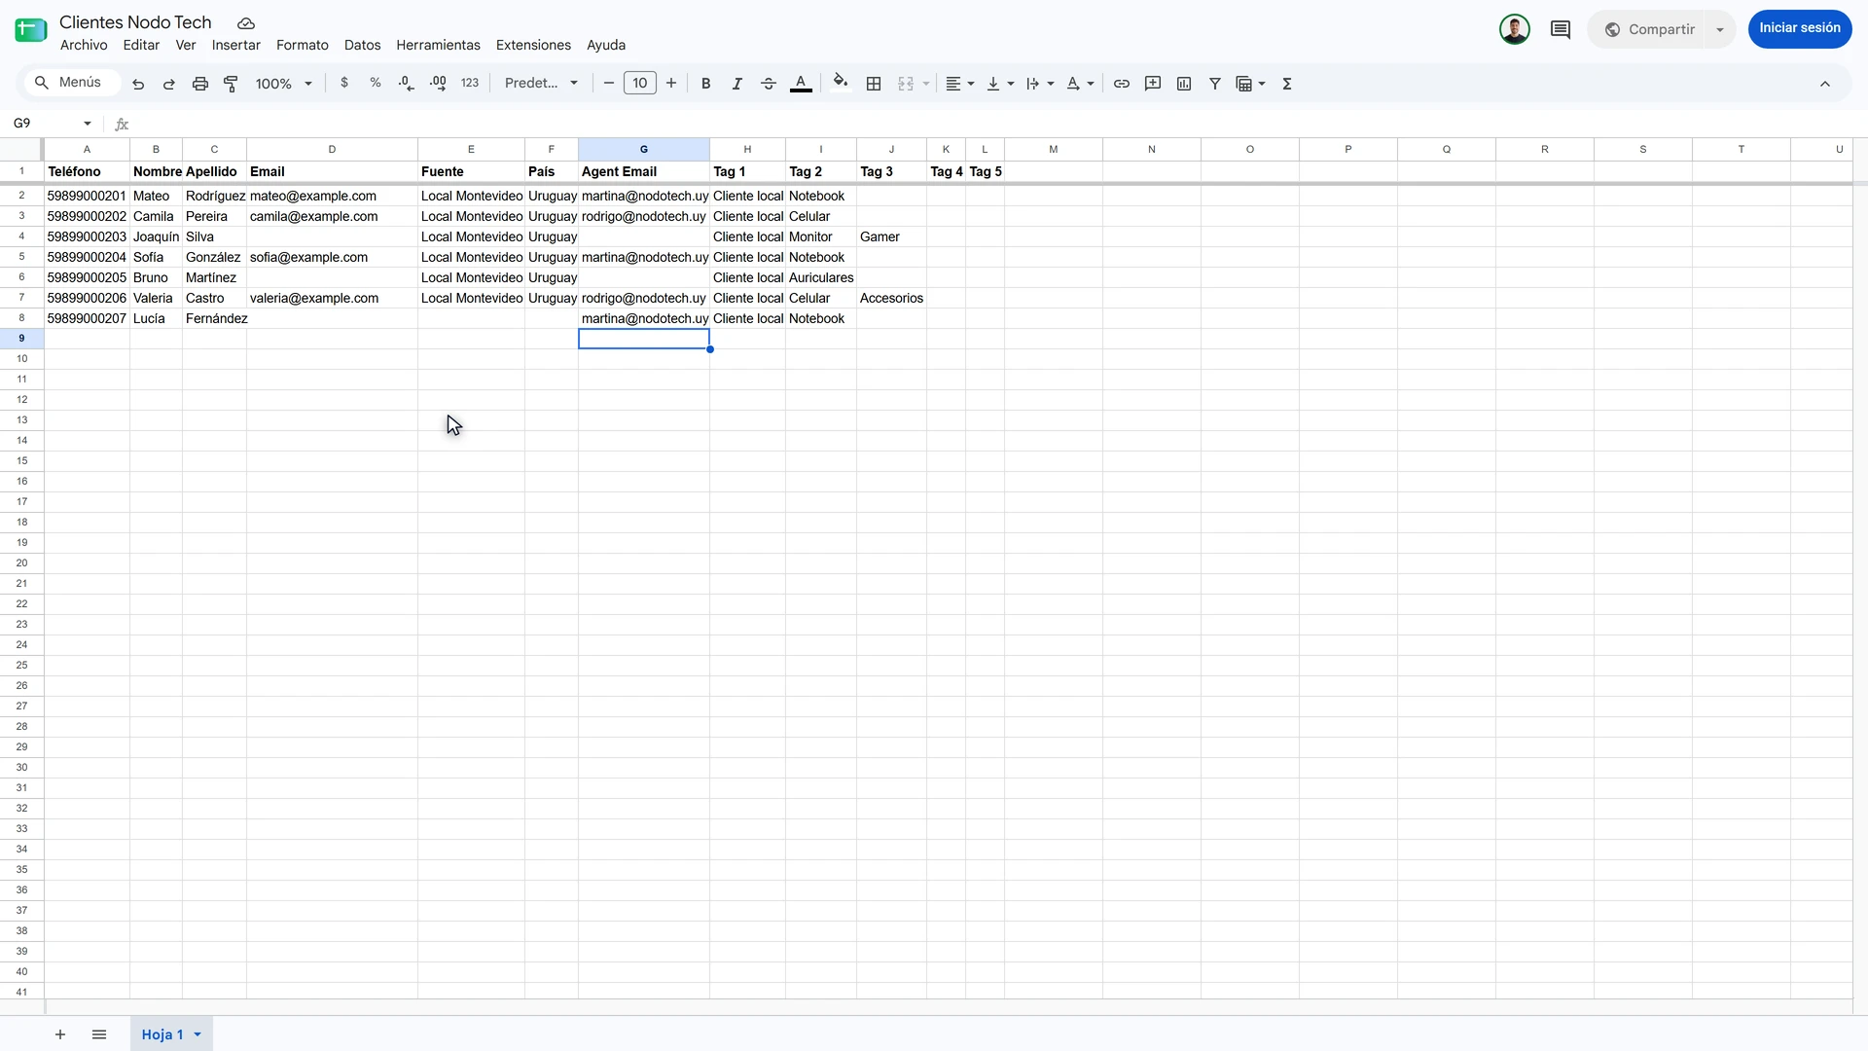Open font family Predet... dropdown
The height and width of the screenshot is (1051, 1868).
tap(542, 84)
